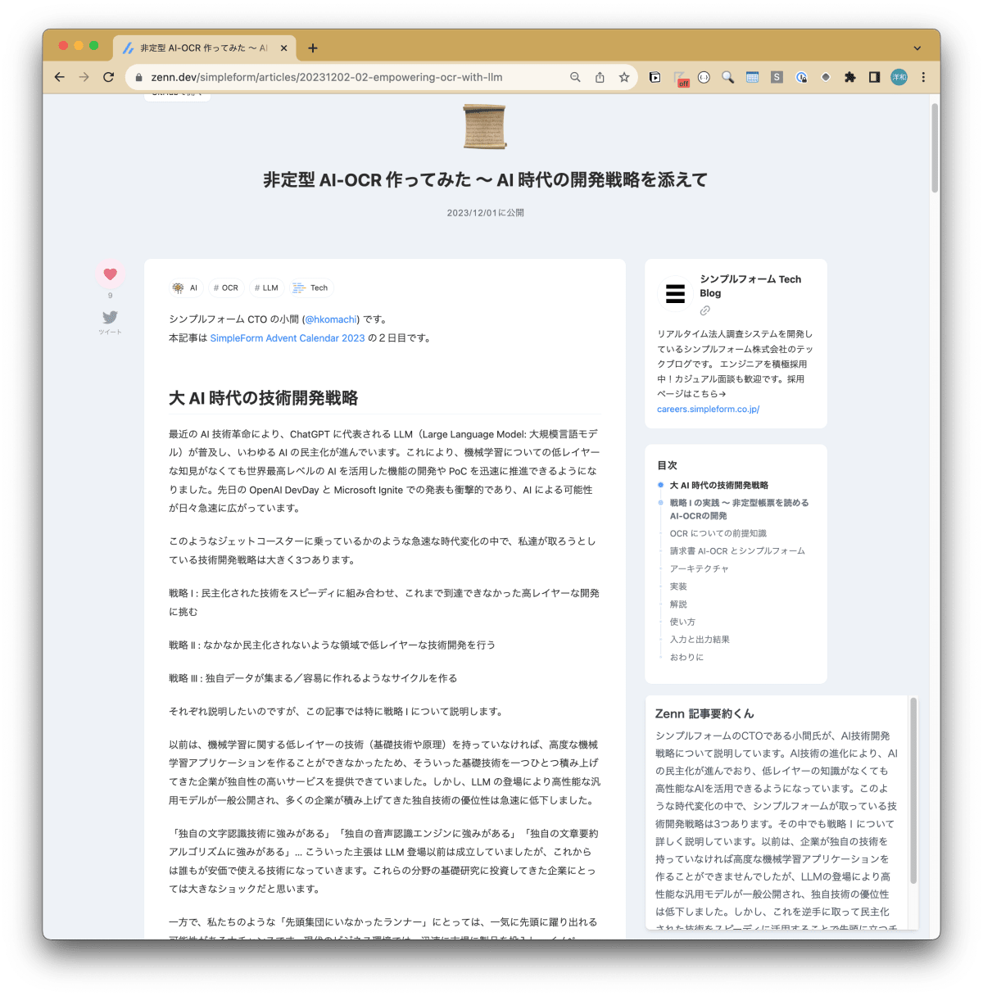Open the share icon in the address bar

(x=600, y=77)
